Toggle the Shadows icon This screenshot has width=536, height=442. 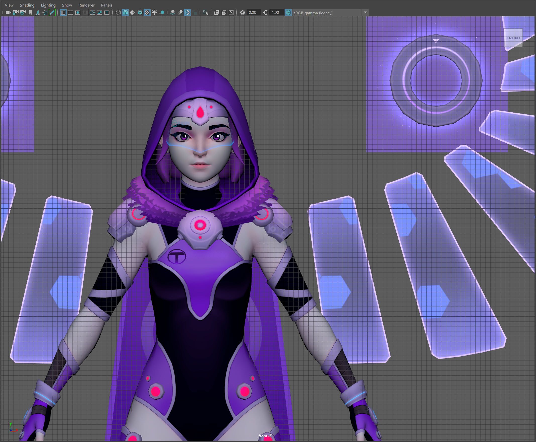[x=162, y=13]
